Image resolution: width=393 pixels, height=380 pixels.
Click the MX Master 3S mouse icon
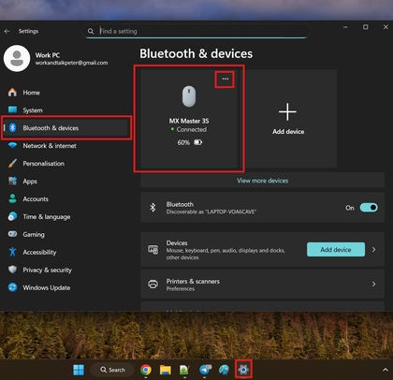coord(189,96)
